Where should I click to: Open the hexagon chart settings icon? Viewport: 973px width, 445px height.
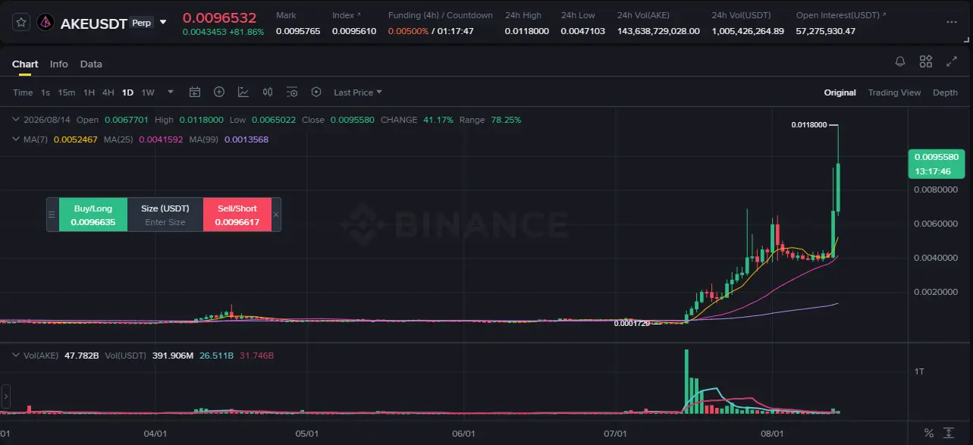pos(316,92)
